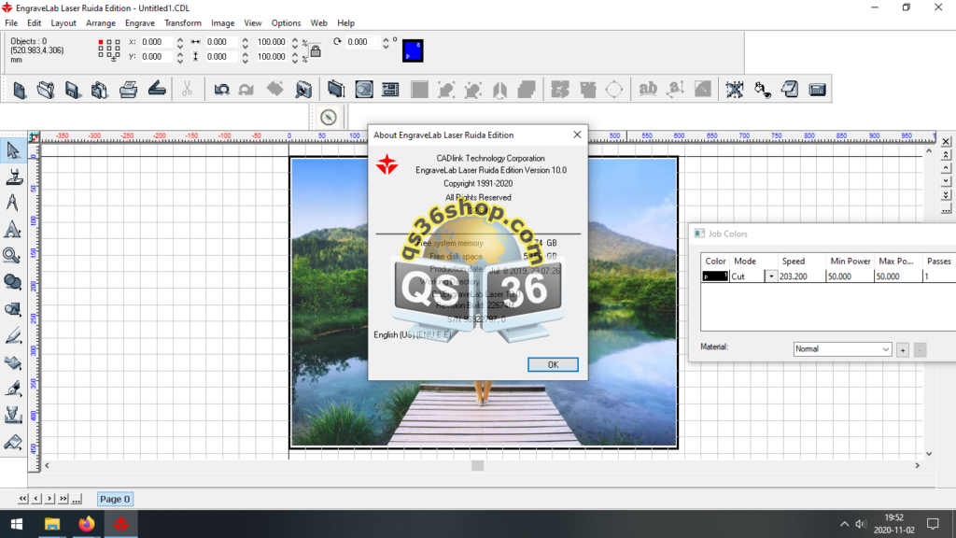Viewport: 956px width, 538px height.
Task: Click the Windows Start button
Action: (x=17, y=524)
